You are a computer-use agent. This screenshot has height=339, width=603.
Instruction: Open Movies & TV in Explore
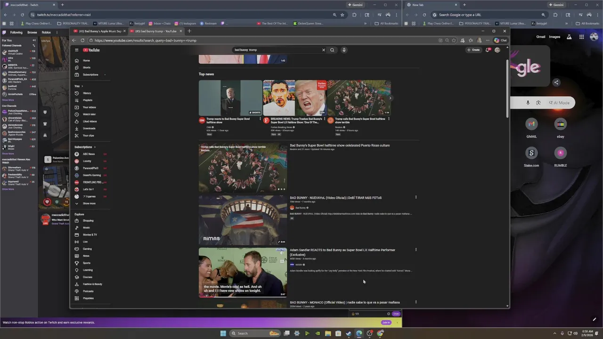tap(90, 234)
